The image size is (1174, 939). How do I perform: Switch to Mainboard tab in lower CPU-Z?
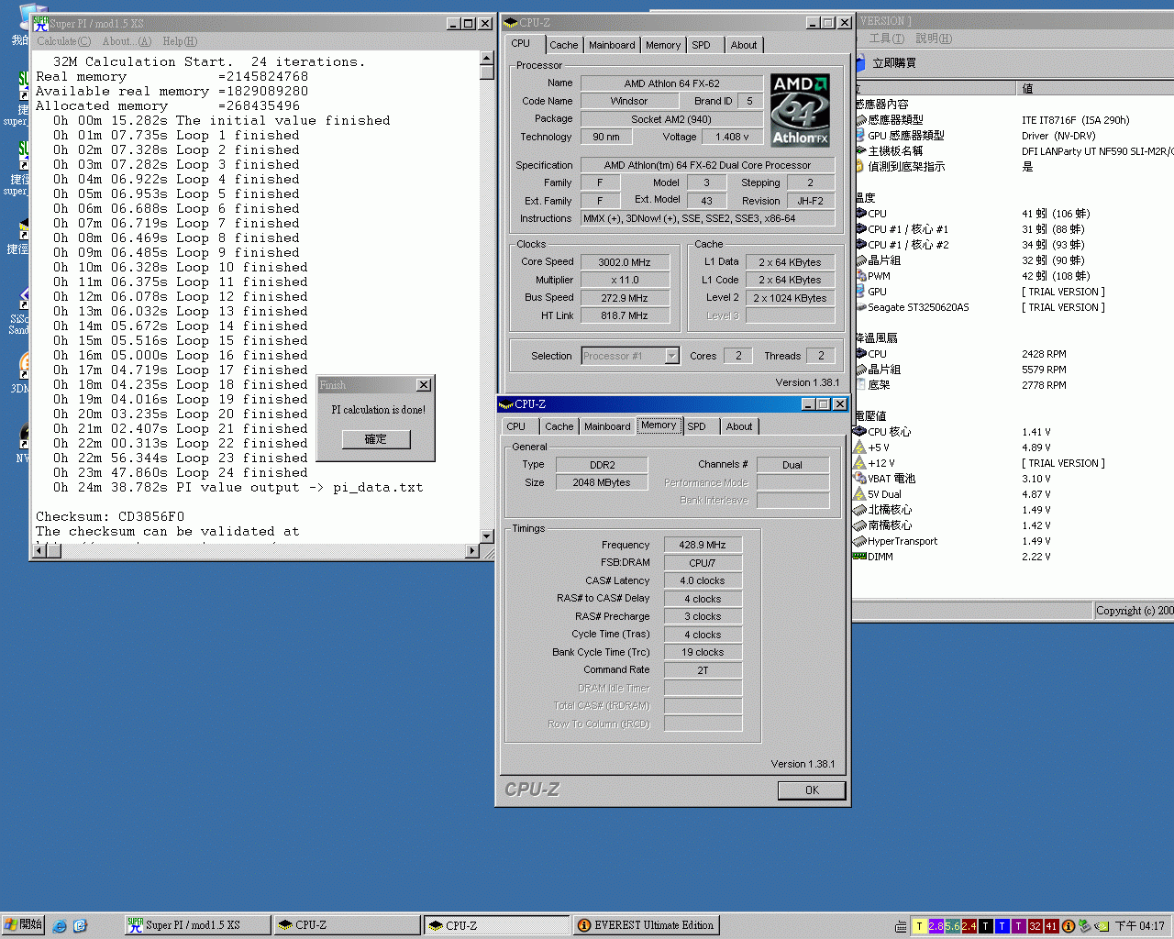607,426
